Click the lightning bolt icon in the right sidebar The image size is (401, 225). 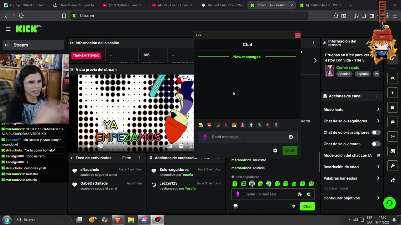click(x=393, y=93)
